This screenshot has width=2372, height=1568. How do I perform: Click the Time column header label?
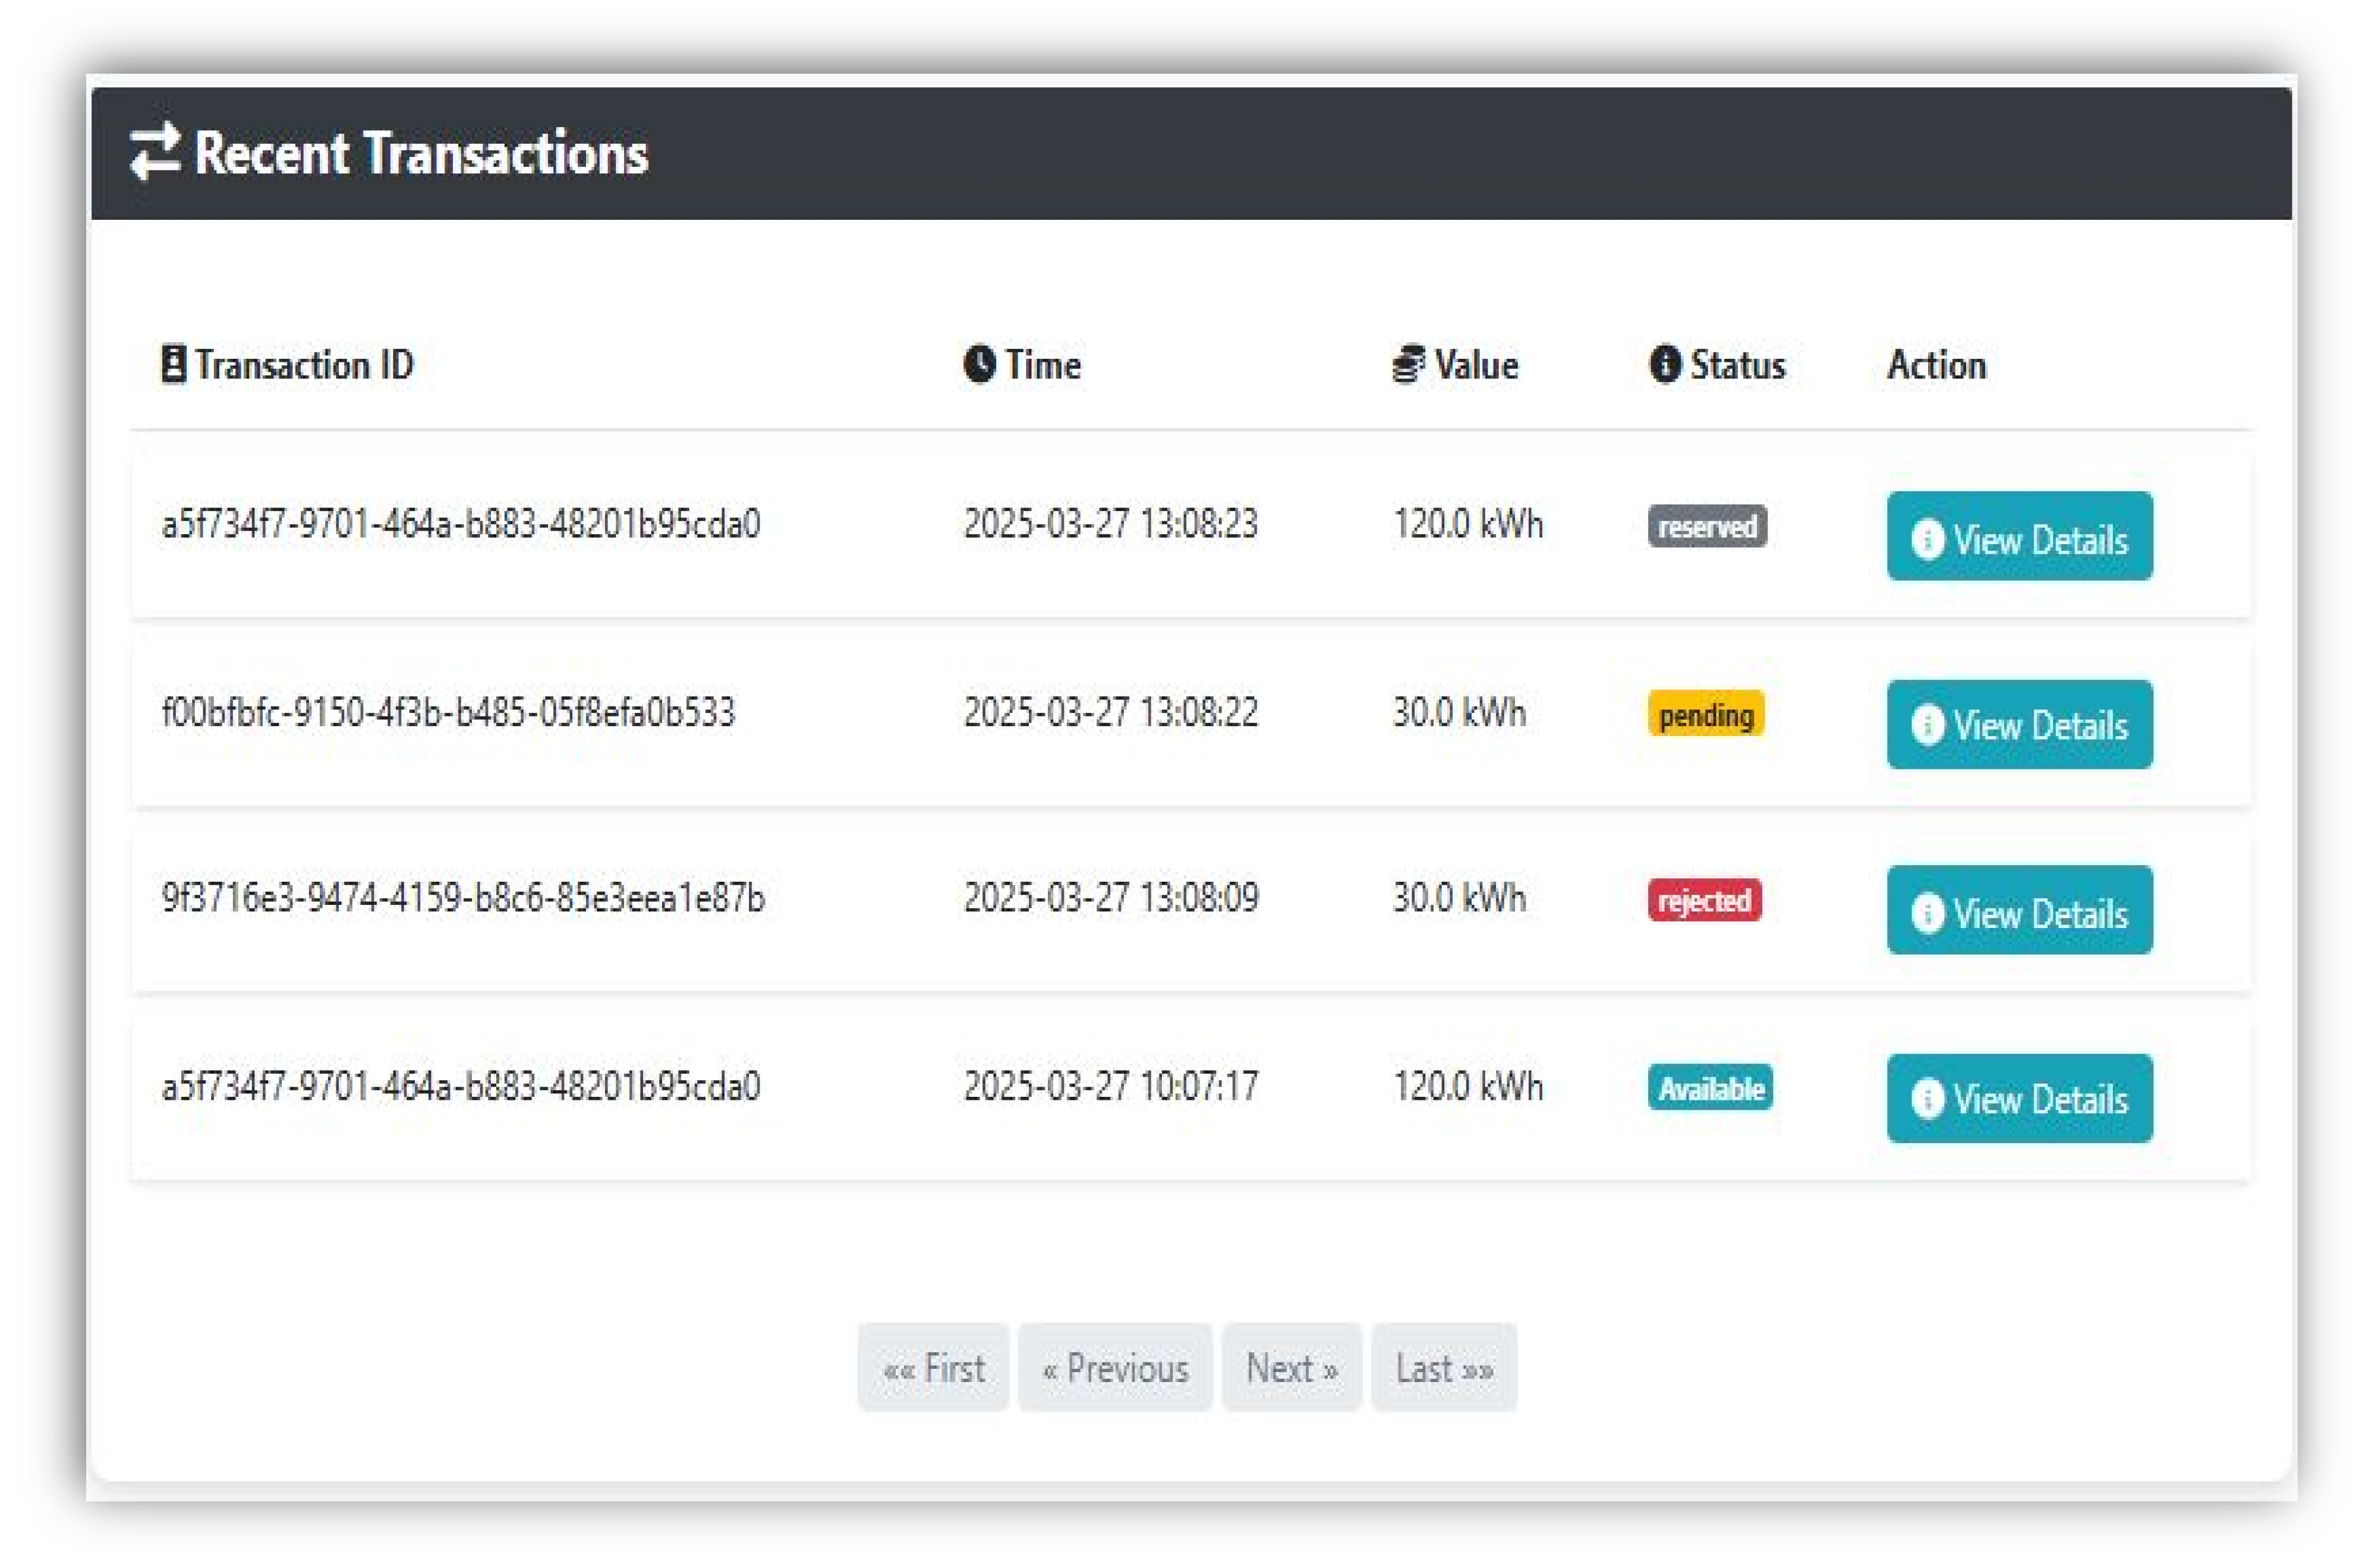pyautogui.click(x=1043, y=364)
